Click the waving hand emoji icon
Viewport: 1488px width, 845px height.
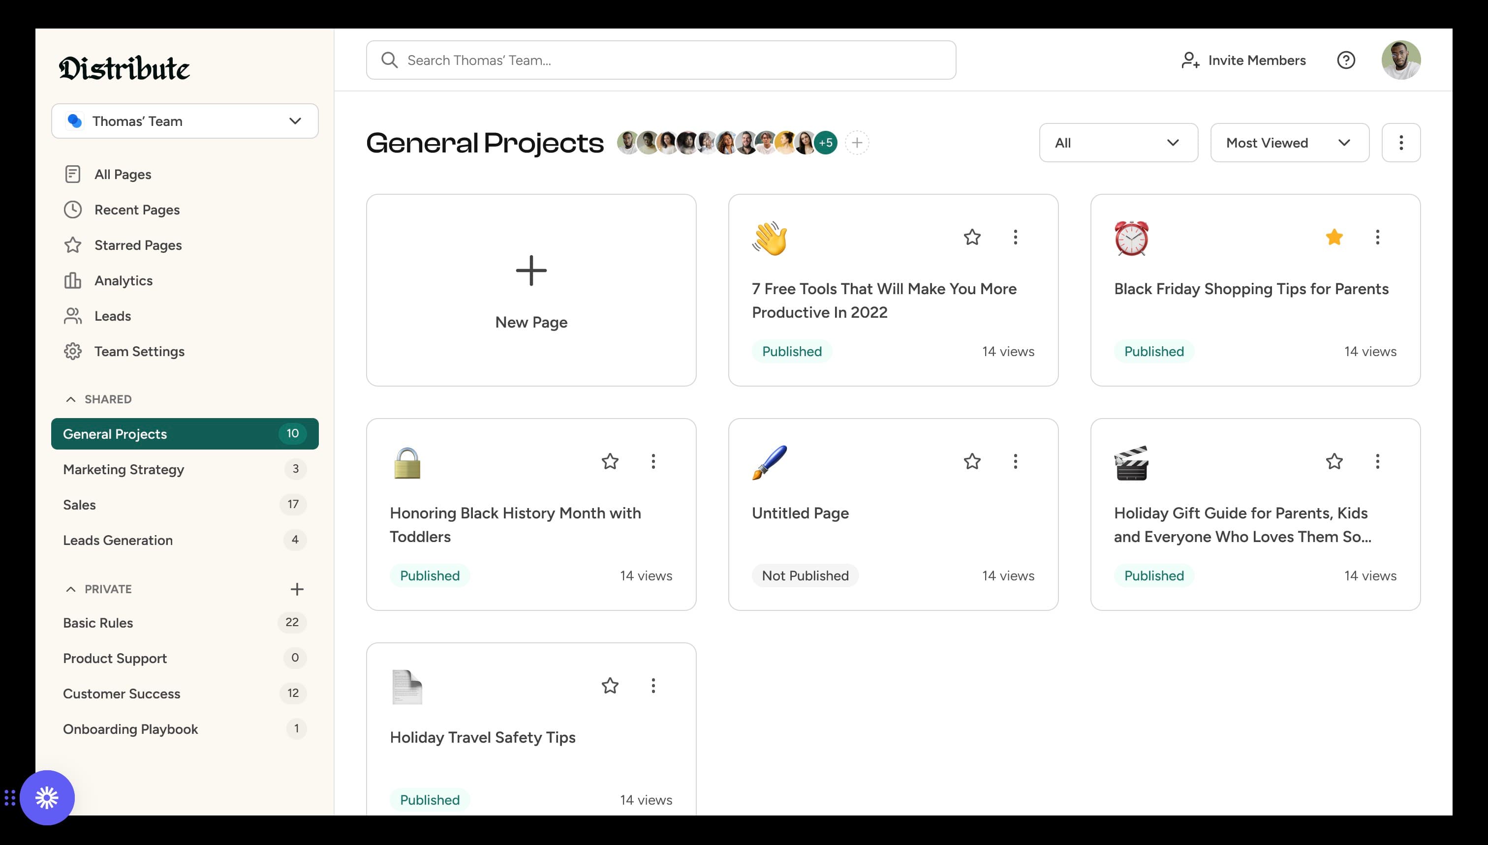click(x=770, y=238)
